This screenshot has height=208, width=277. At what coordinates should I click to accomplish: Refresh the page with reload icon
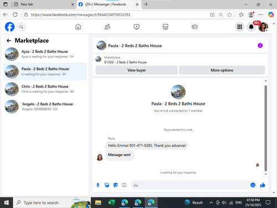click(x=15, y=14)
